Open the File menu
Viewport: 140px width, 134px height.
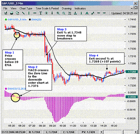pos(5,8)
